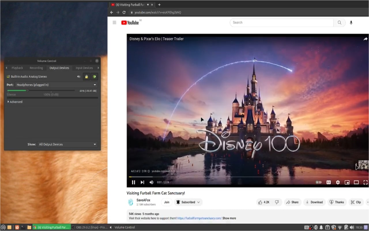Click the output volume slider
The width and height of the screenshot is (369, 231).
pos(41,90)
